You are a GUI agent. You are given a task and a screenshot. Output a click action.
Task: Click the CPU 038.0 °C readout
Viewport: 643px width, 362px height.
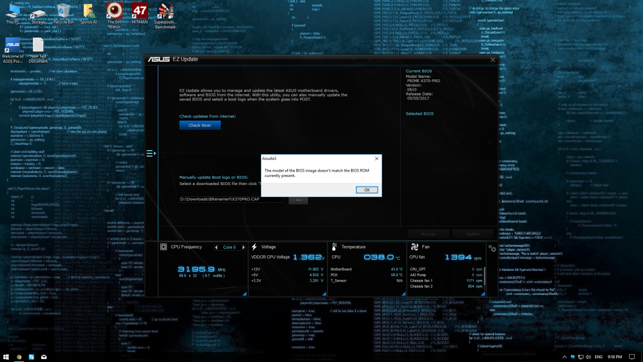click(x=382, y=258)
